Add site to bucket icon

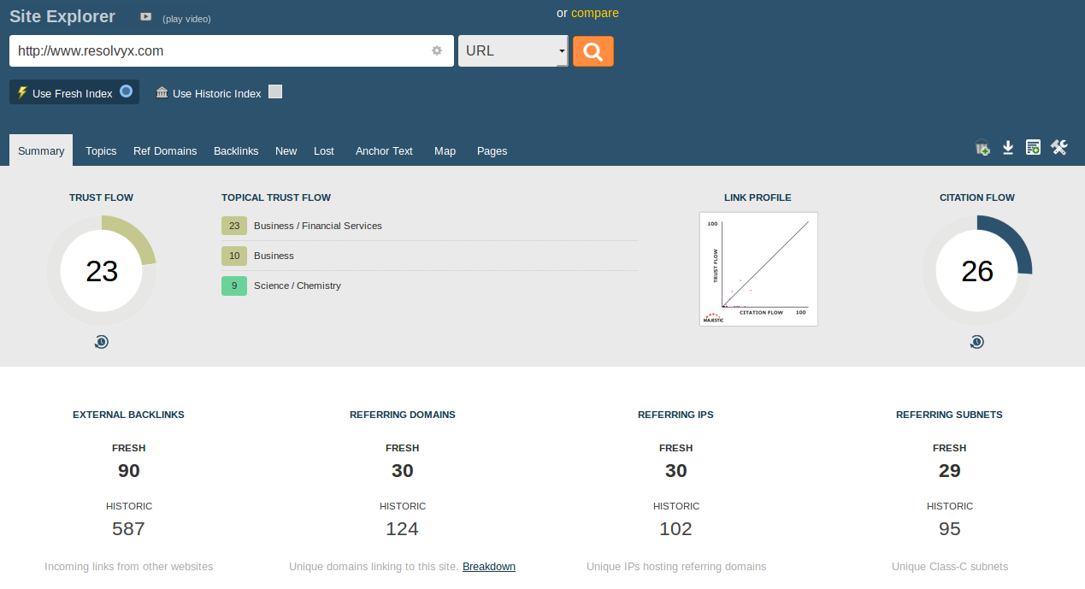982,148
